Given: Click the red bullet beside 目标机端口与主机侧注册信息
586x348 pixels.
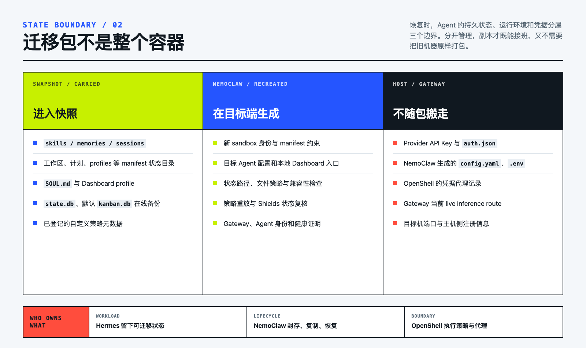Looking at the screenshot, I should pyautogui.click(x=395, y=223).
